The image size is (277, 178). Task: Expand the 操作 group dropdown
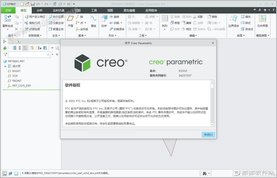pyautogui.click(x=12, y=35)
